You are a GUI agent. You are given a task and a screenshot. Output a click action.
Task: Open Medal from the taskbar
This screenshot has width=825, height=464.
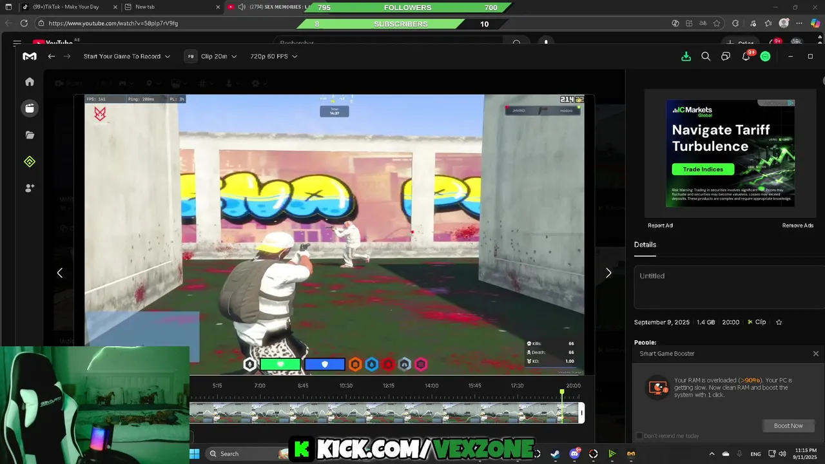tap(631, 454)
